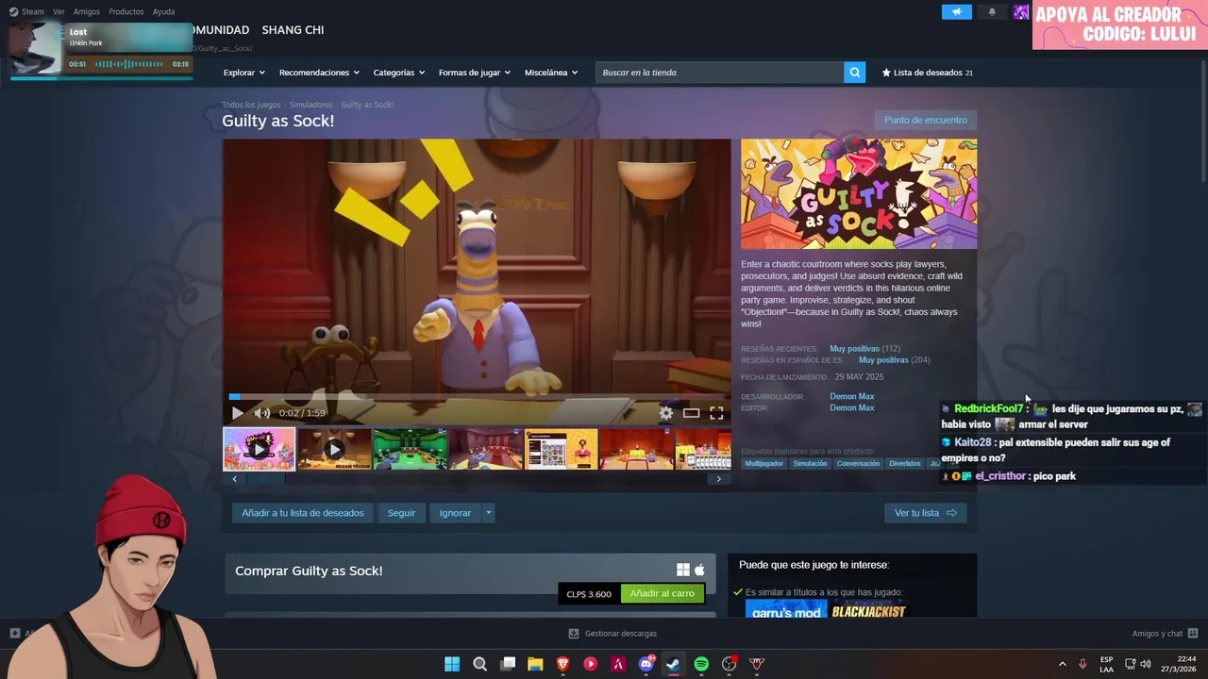Image resolution: width=1208 pixels, height=679 pixels.
Task: Click the Ver tu lista button
Action: tap(925, 513)
